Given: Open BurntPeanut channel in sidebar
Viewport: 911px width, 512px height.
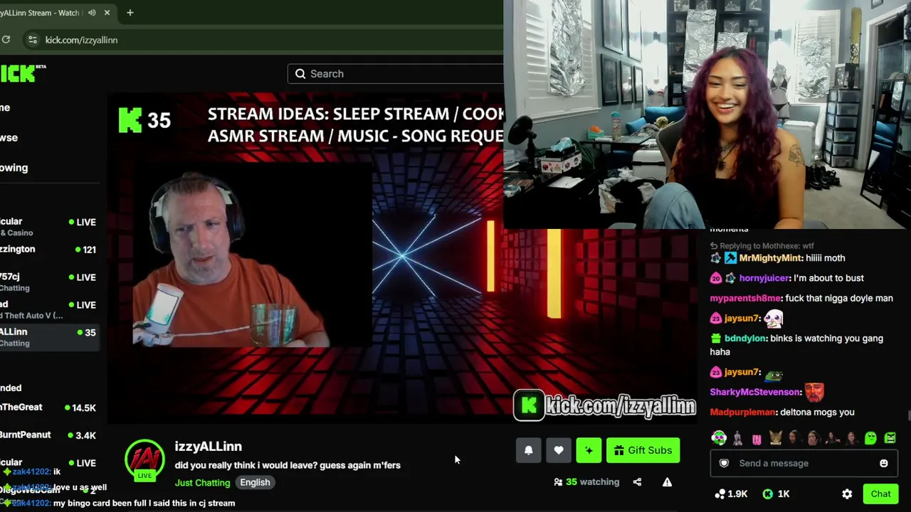Looking at the screenshot, I should (49, 435).
